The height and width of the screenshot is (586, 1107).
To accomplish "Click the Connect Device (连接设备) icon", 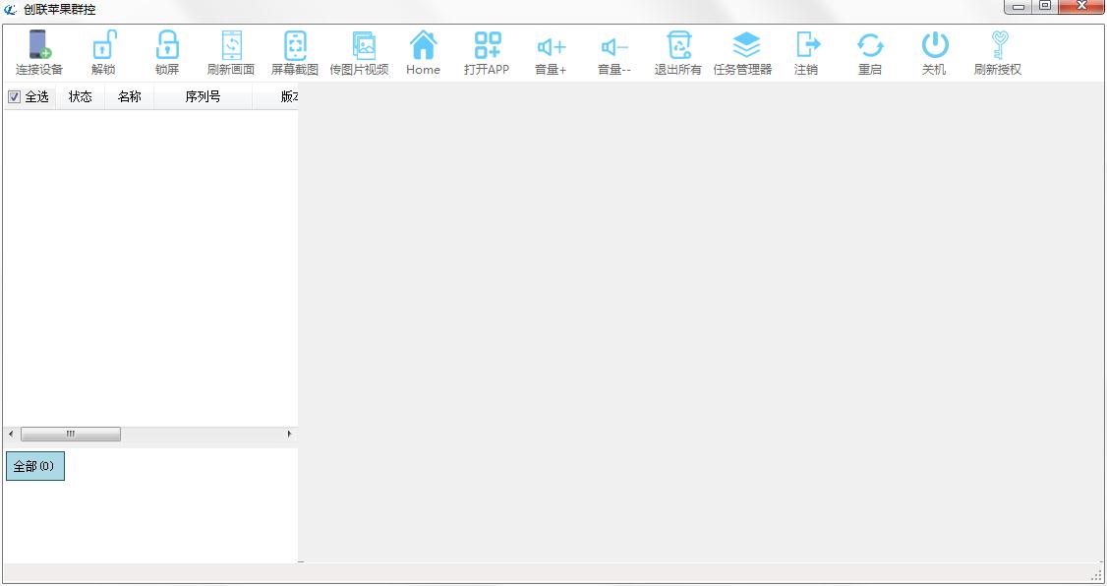I will point(39,53).
